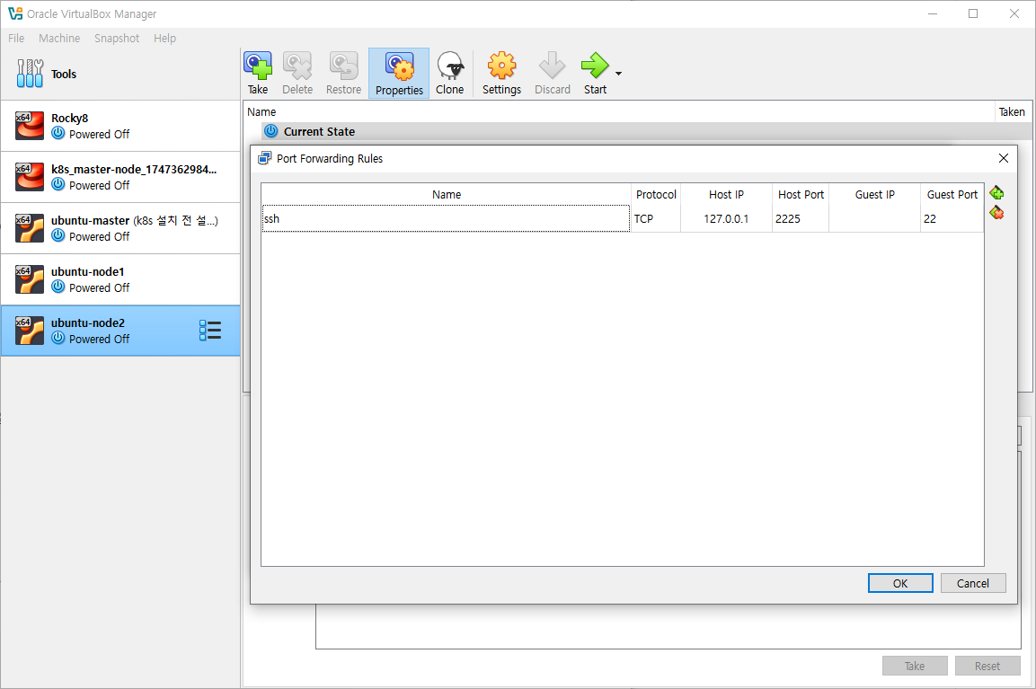Click the guest port 22 cell

(x=952, y=218)
